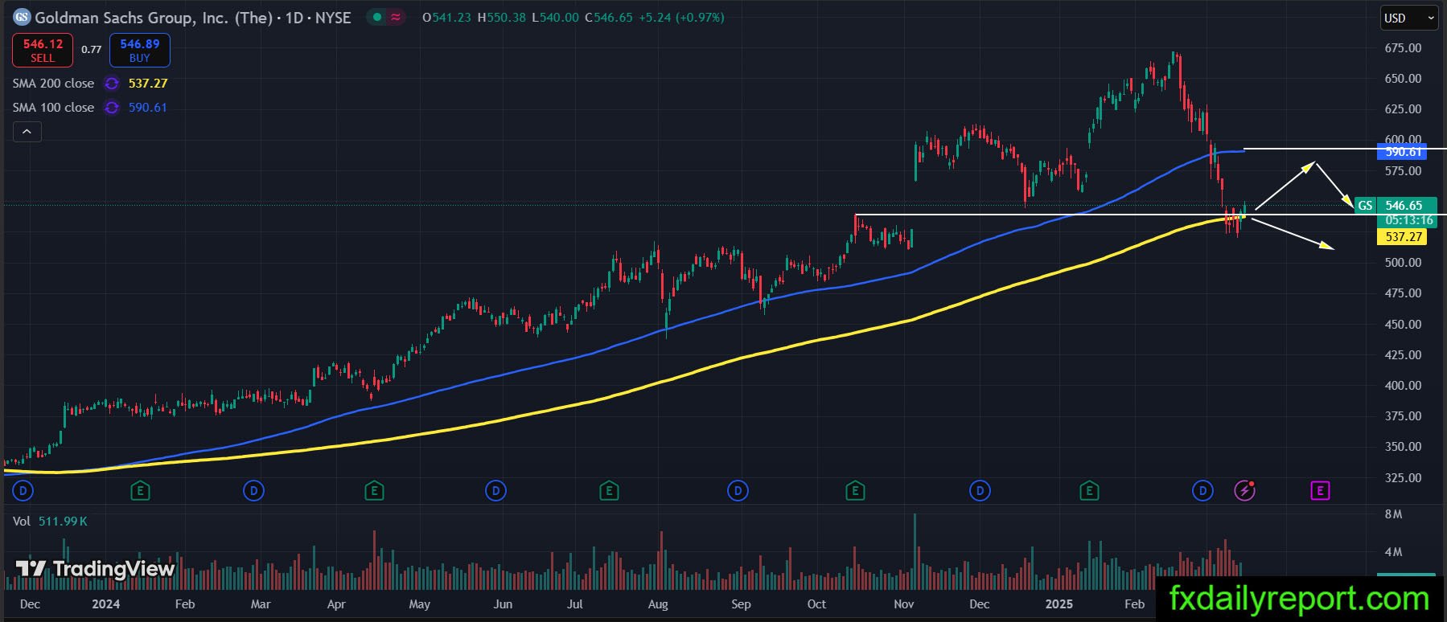
Task: Click the 400.00 price axis tick
Action: (1403, 386)
